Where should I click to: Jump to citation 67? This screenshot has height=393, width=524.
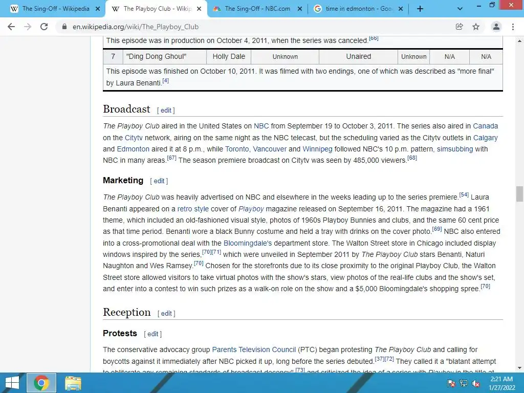[171, 158]
